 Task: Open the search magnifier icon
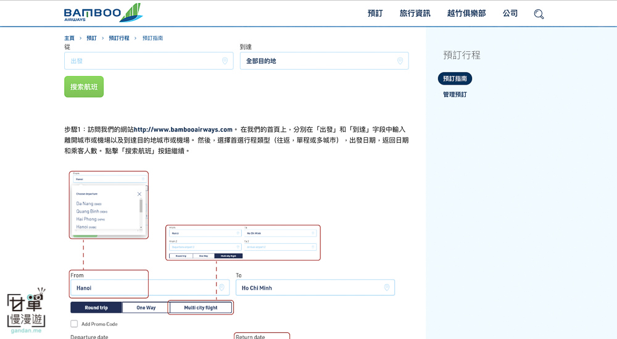[x=539, y=14]
